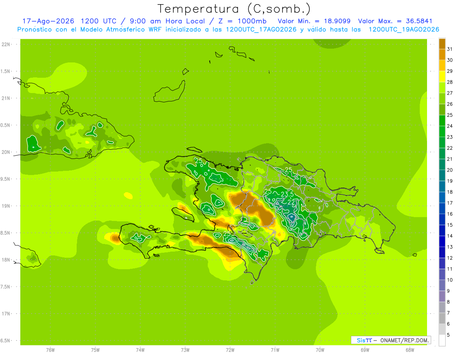The height and width of the screenshot is (355, 460).
Task: Click the '24' value on the color scale
Action: click(450, 126)
